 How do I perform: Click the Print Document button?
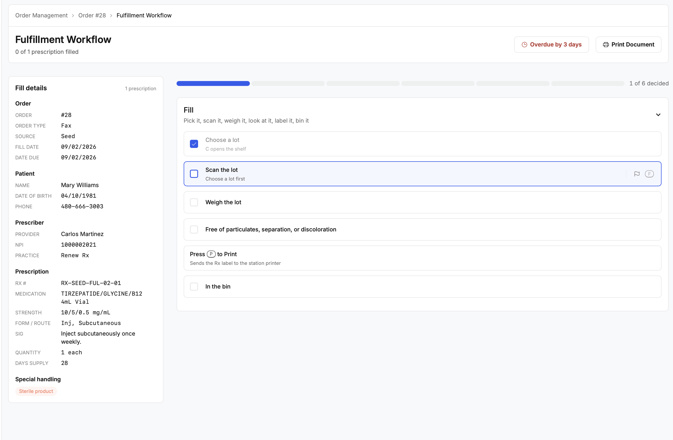628,45
